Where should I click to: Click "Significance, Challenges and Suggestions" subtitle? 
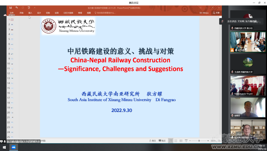pyautogui.click(x=120, y=69)
